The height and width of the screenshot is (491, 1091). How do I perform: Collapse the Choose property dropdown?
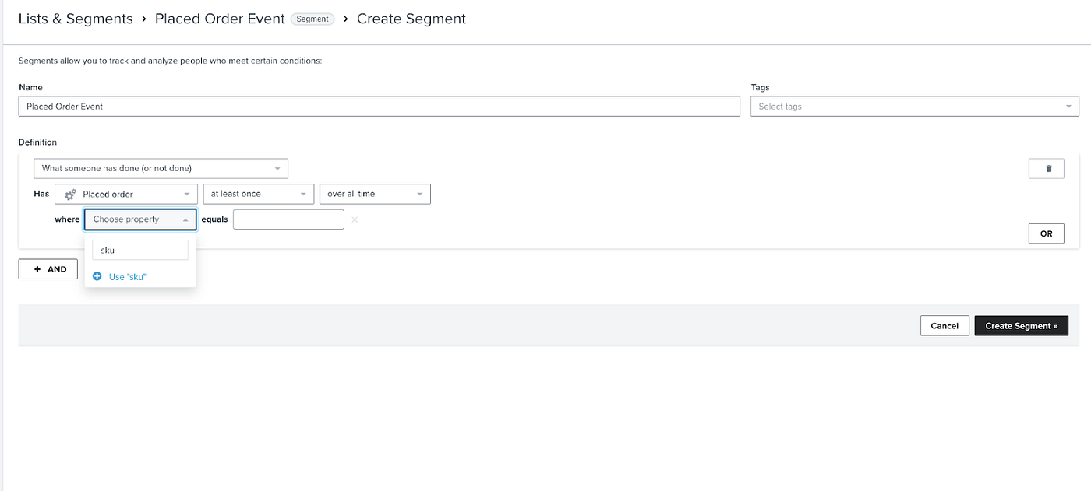(x=140, y=219)
